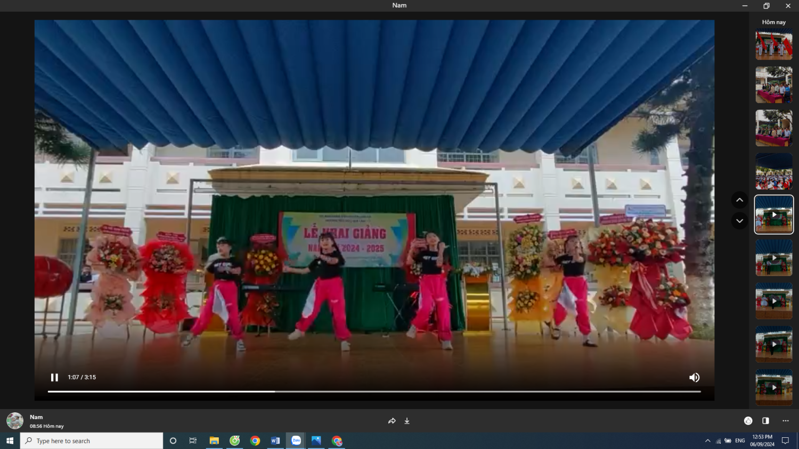Download the video with the download icon
The height and width of the screenshot is (449, 799).
(407, 421)
